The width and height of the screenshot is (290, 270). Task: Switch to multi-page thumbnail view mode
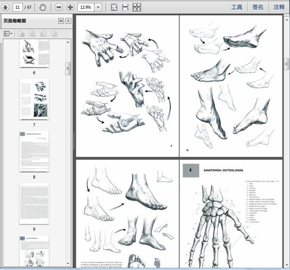point(137,7)
